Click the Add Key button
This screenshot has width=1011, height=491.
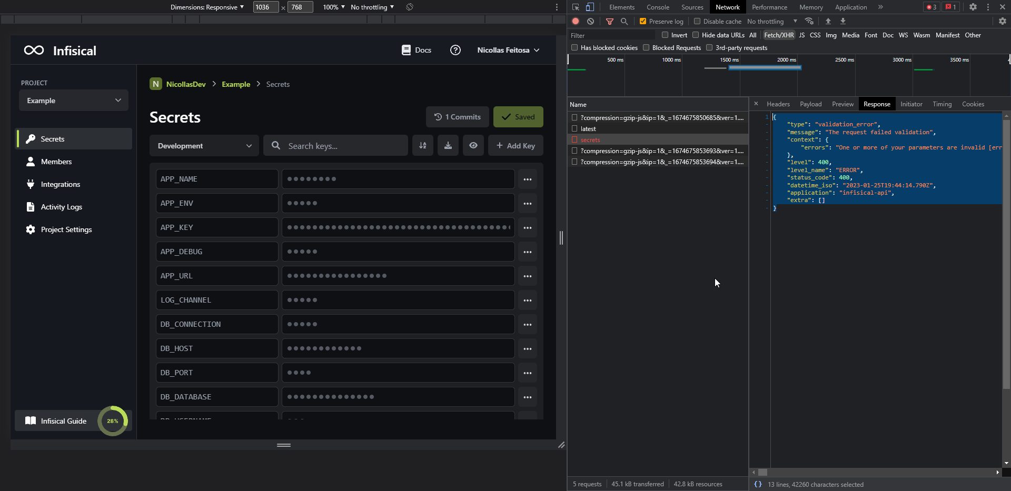point(515,145)
